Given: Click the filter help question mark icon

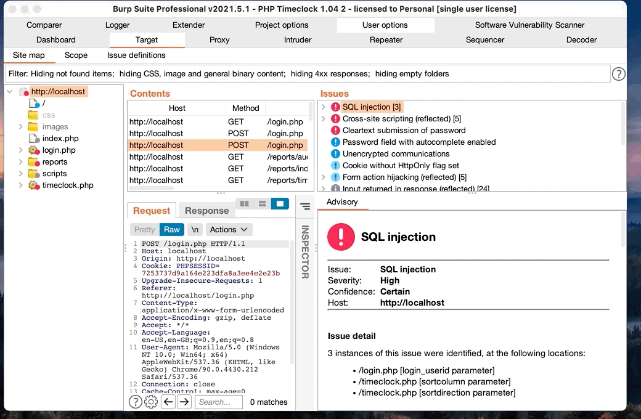Looking at the screenshot, I should (618, 74).
